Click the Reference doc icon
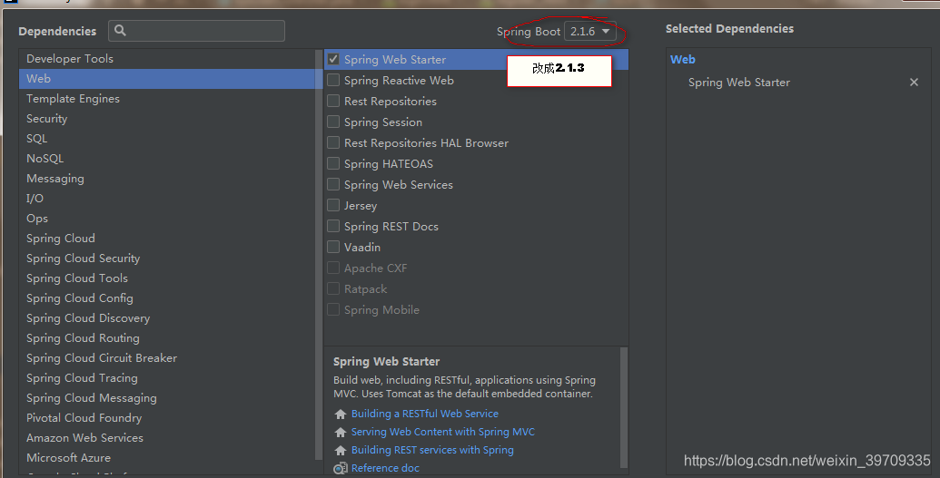Screen dimensions: 940x478 click(x=341, y=468)
